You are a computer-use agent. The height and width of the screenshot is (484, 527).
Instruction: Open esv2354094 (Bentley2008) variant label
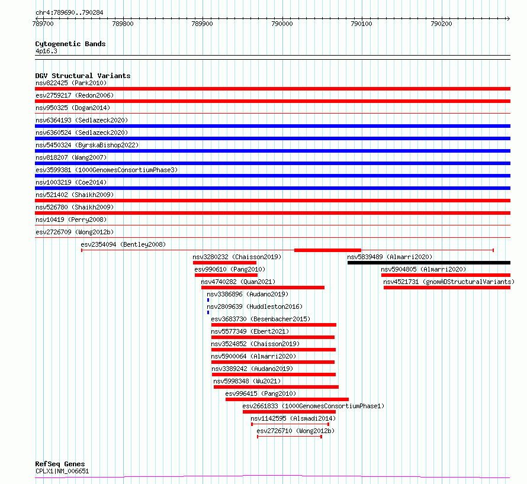pos(123,244)
